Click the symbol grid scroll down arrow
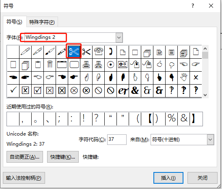Viewport: 222px width, 189px height. click(x=205, y=95)
